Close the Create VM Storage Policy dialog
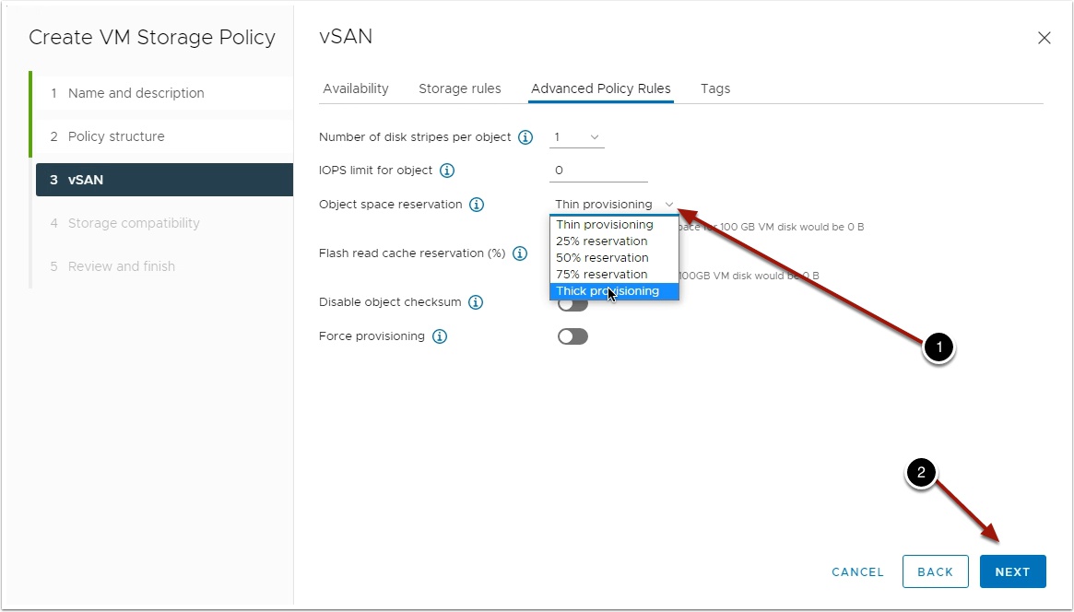 (1044, 39)
